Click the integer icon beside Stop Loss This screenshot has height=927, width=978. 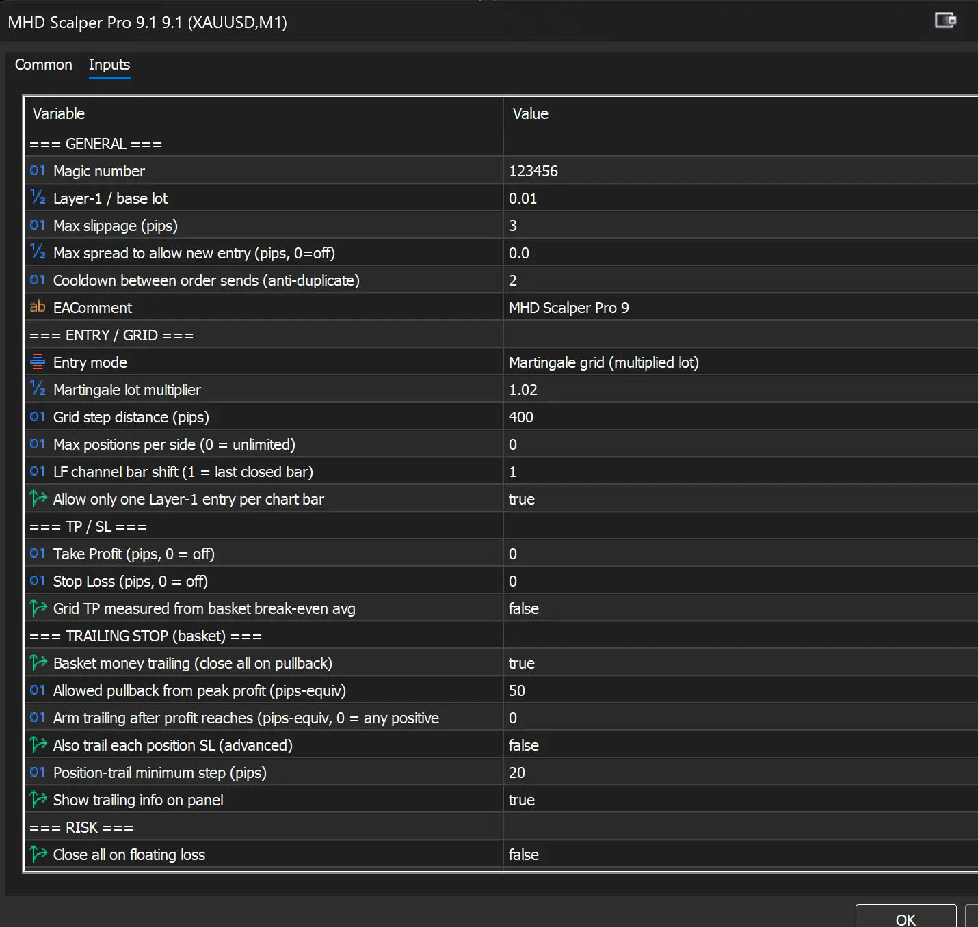coord(38,580)
